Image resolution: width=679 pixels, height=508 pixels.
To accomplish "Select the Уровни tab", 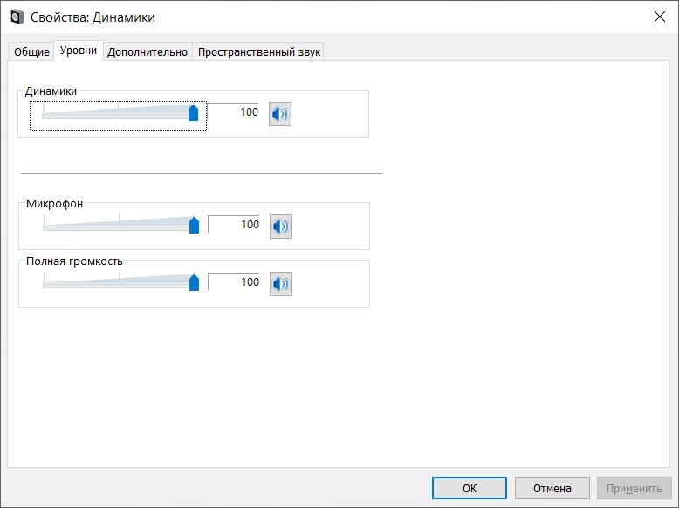I will coord(79,51).
